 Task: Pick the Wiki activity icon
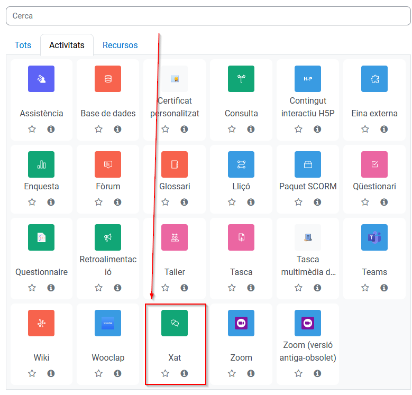pos(41,323)
